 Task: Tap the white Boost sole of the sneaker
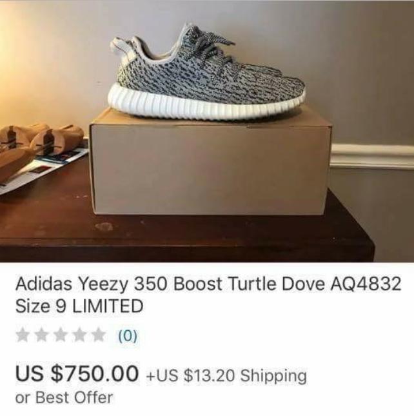pyautogui.click(x=206, y=104)
